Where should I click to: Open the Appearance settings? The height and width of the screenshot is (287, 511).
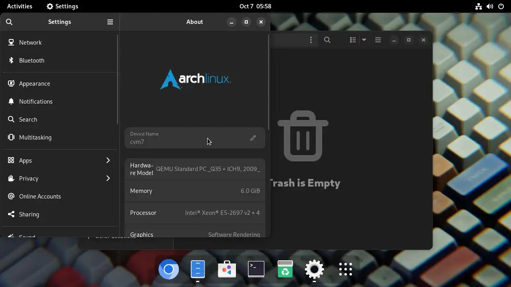coord(60,83)
